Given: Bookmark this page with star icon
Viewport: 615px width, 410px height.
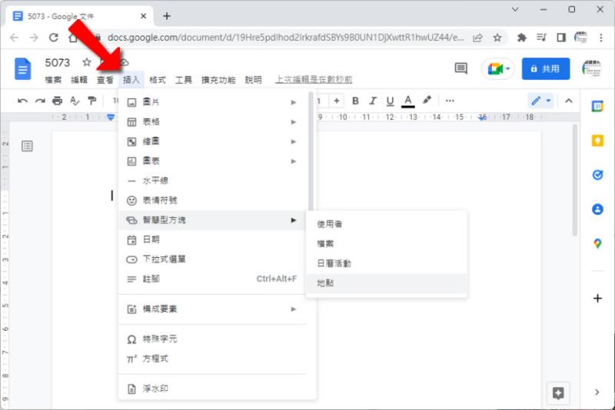Looking at the screenshot, I should (x=497, y=38).
